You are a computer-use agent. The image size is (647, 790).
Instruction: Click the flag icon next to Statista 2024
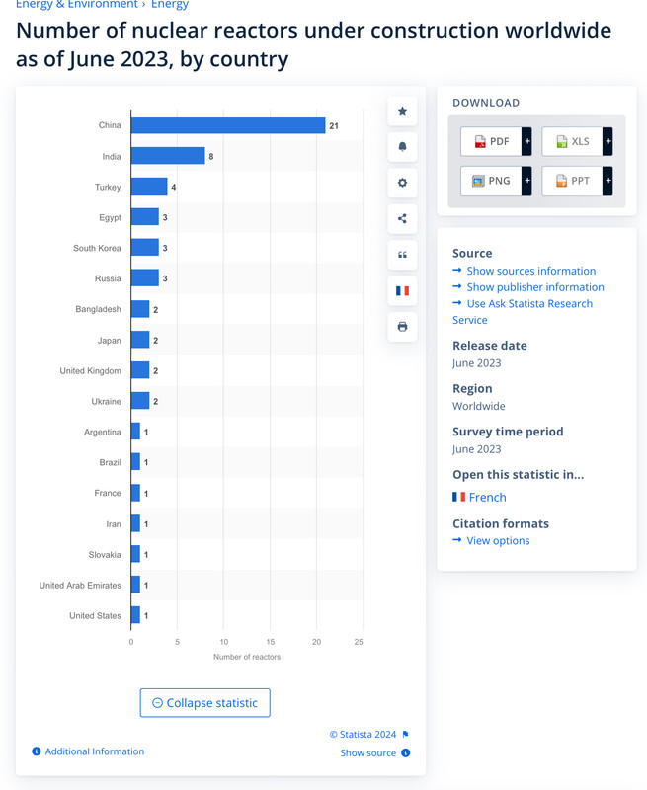(406, 734)
